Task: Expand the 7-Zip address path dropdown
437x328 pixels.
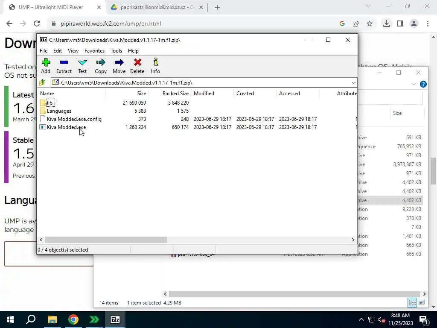Action: pos(353,83)
